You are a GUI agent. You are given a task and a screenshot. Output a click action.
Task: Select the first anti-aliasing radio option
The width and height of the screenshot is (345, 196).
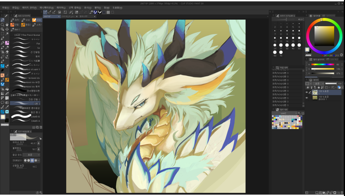click(x=25, y=160)
